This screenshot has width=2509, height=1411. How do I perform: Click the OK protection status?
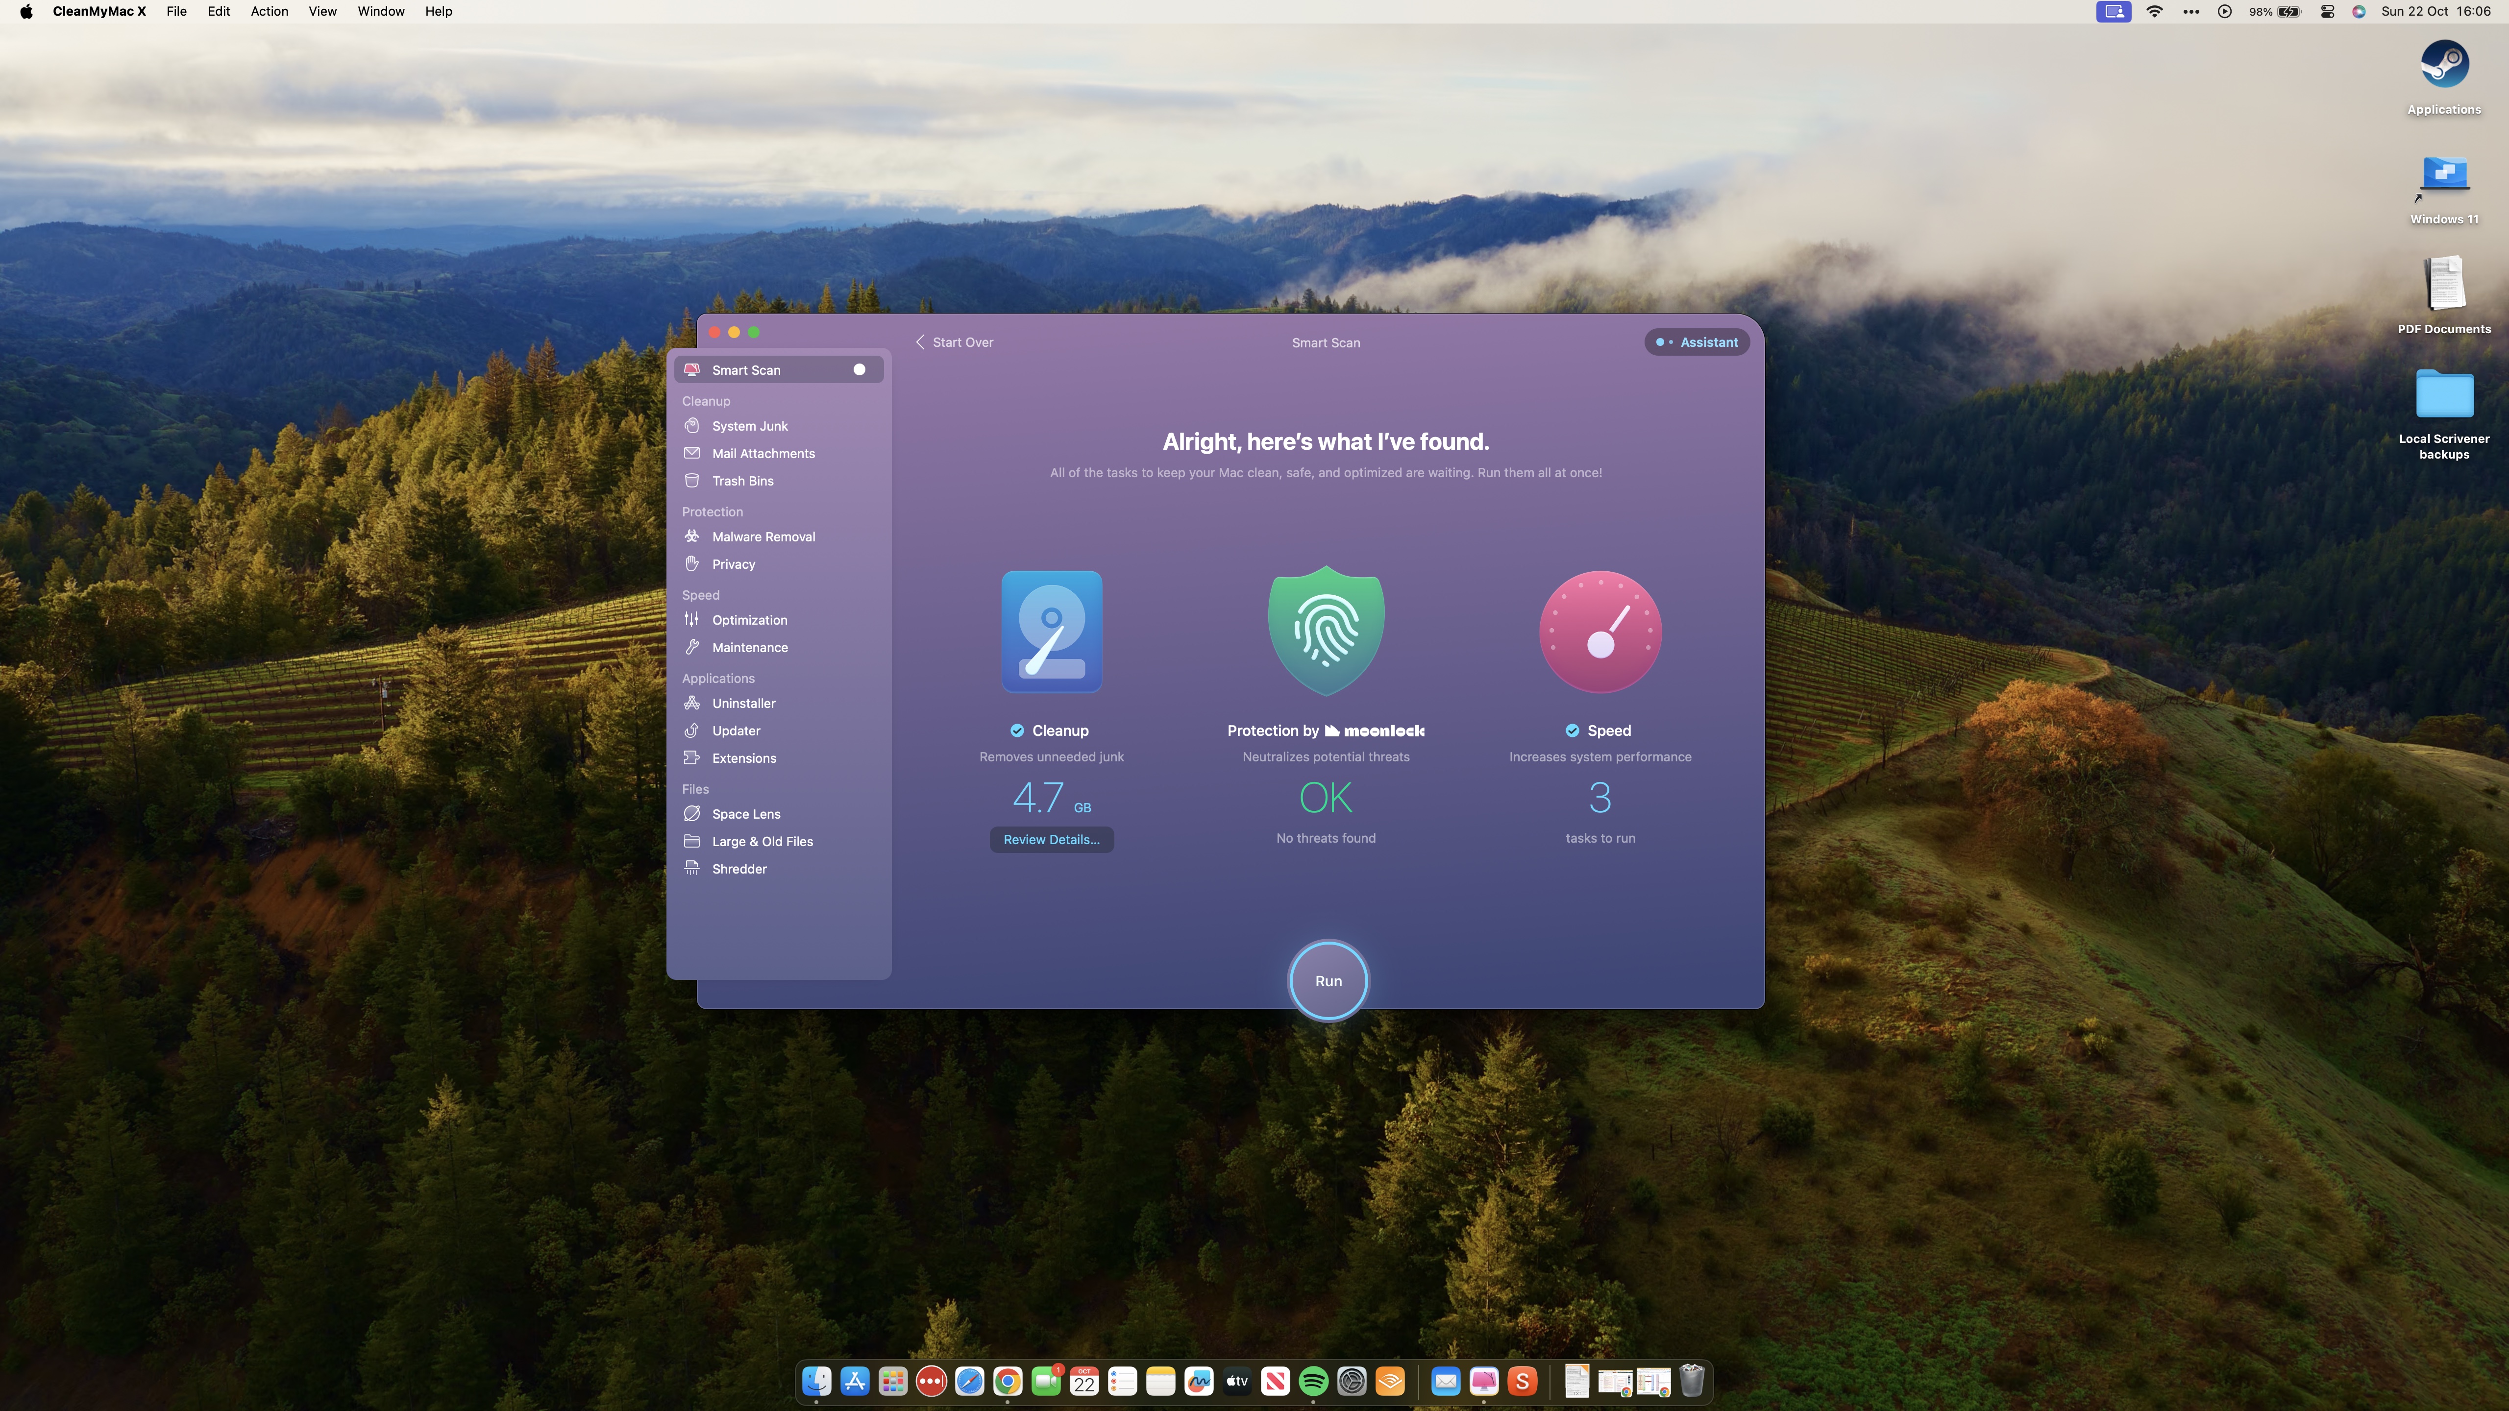pyautogui.click(x=1326, y=799)
